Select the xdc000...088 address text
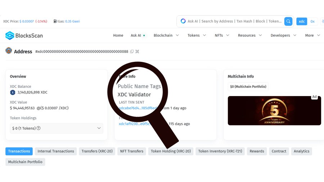Screen dimensions: 324x182 pos(82,51)
